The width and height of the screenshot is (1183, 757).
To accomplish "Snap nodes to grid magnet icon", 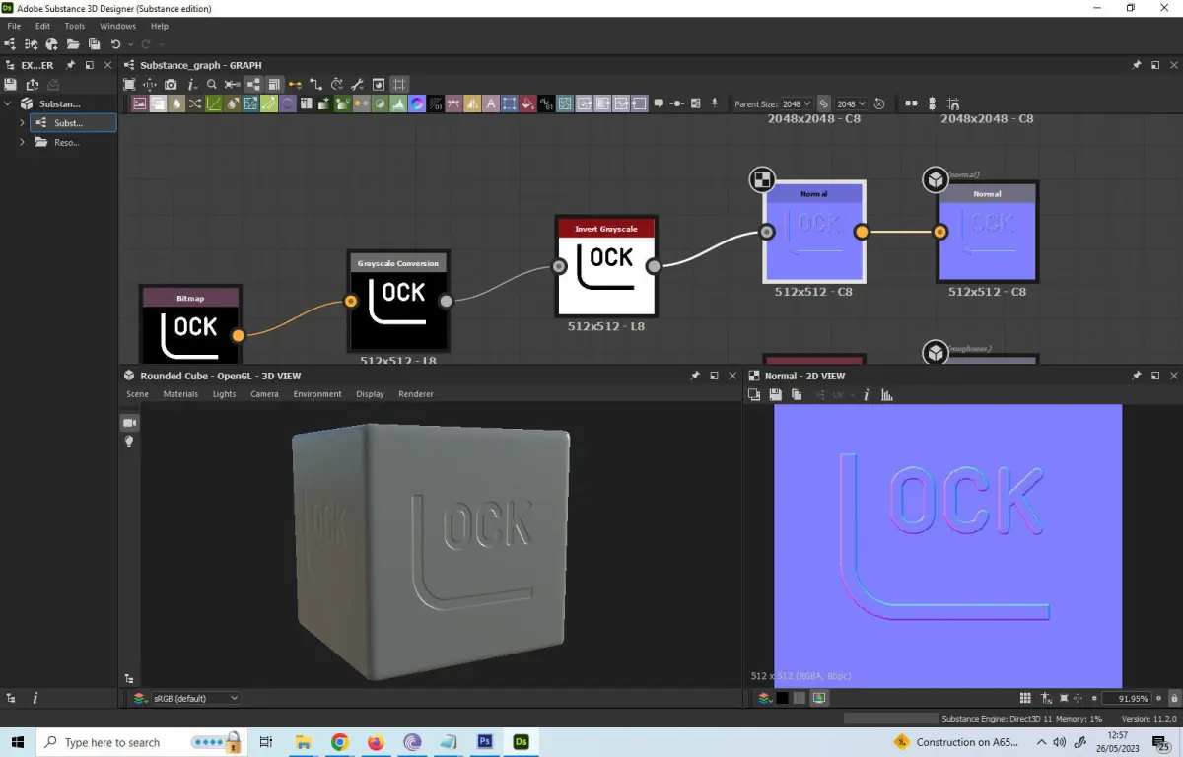I will pyautogui.click(x=953, y=103).
